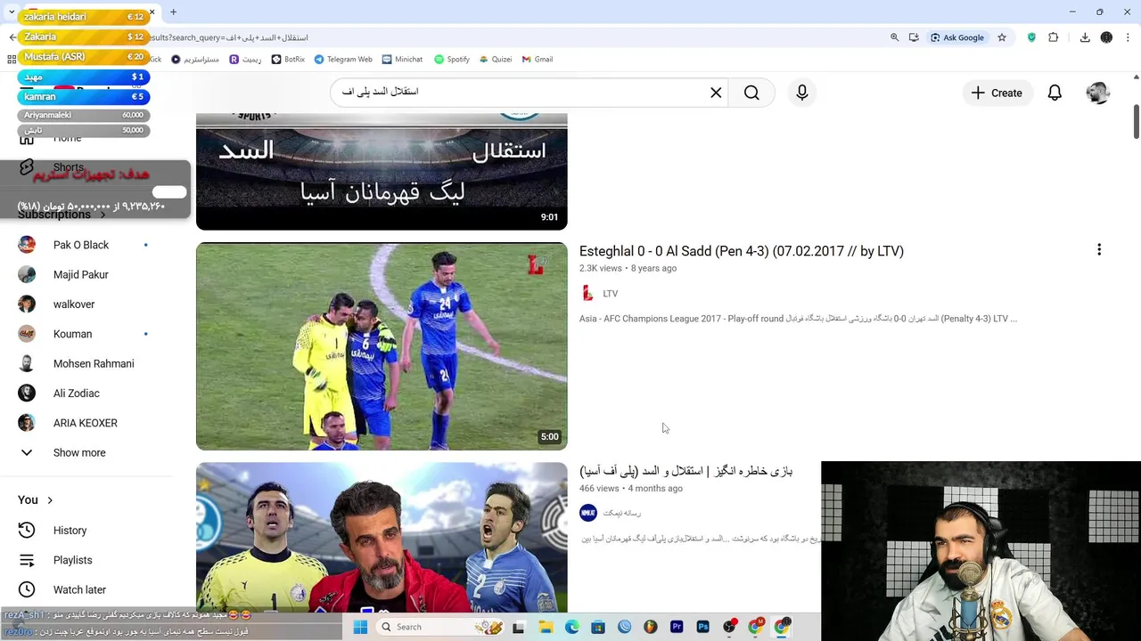Open OBS Studio from the taskbar

point(729,627)
